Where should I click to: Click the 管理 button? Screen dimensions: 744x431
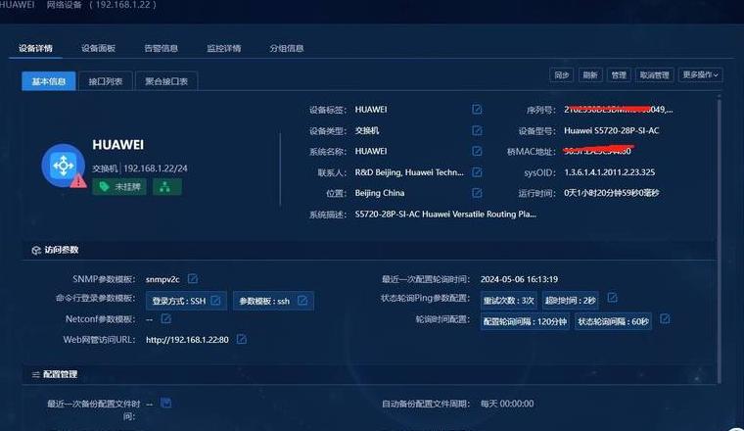(619, 75)
